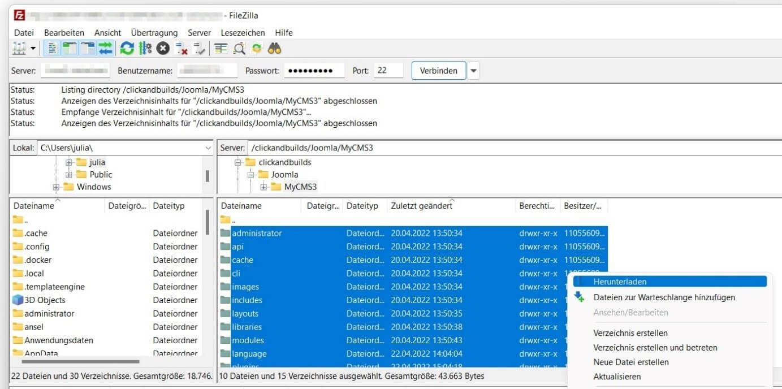The width and height of the screenshot is (782, 389).
Task: Toggle remote directory tree display
Action: [88, 49]
